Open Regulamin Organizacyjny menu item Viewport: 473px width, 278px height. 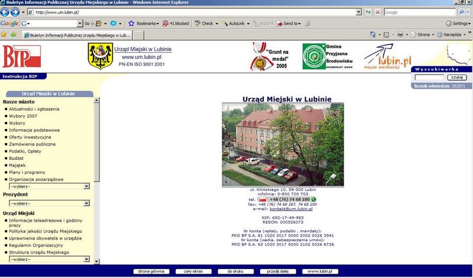click(x=36, y=245)
